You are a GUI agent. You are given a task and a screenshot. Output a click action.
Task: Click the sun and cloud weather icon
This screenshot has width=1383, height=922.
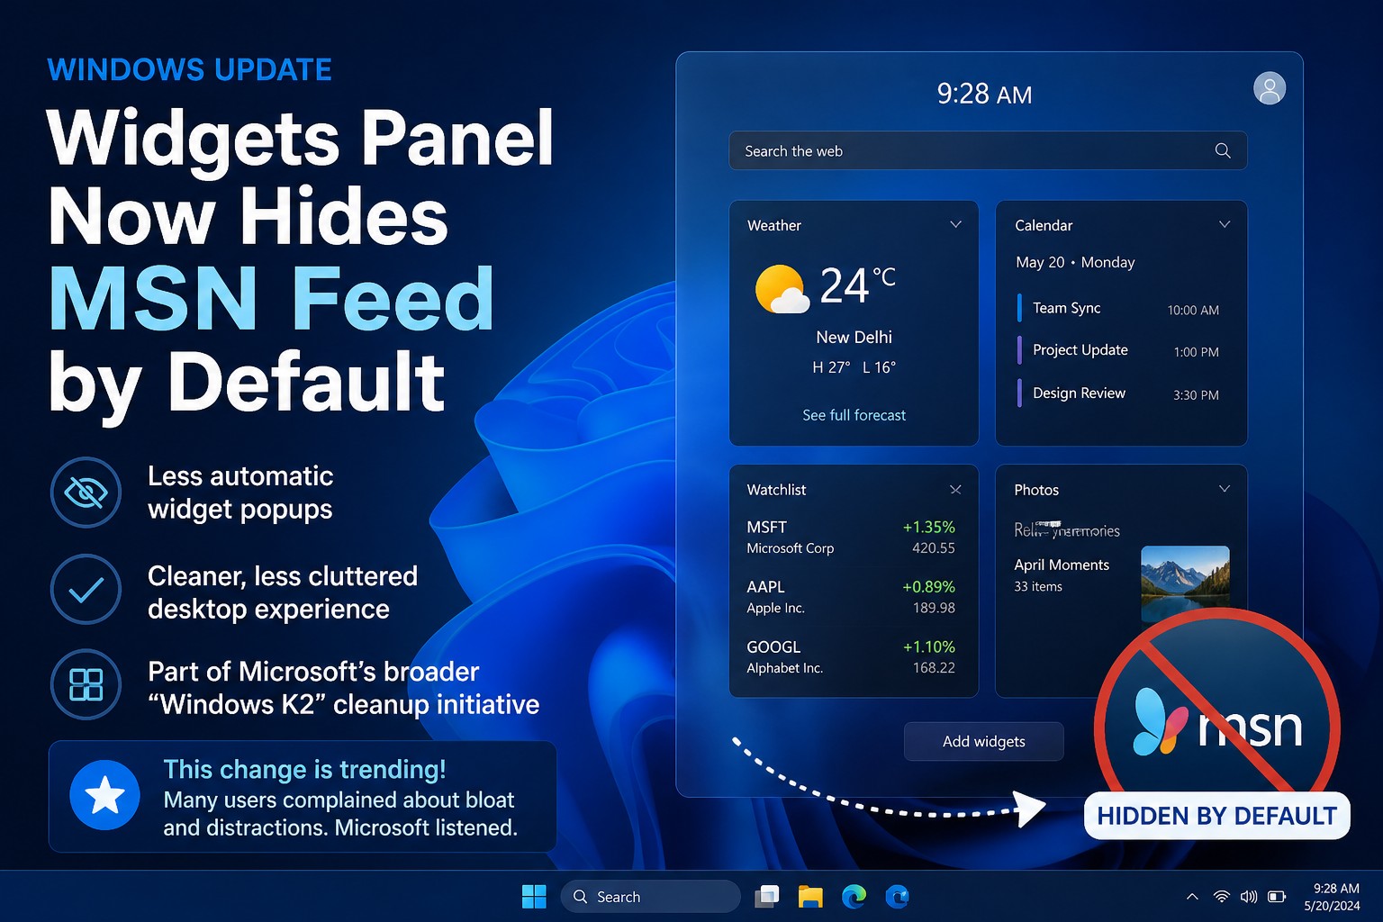(x=782, y=289)
